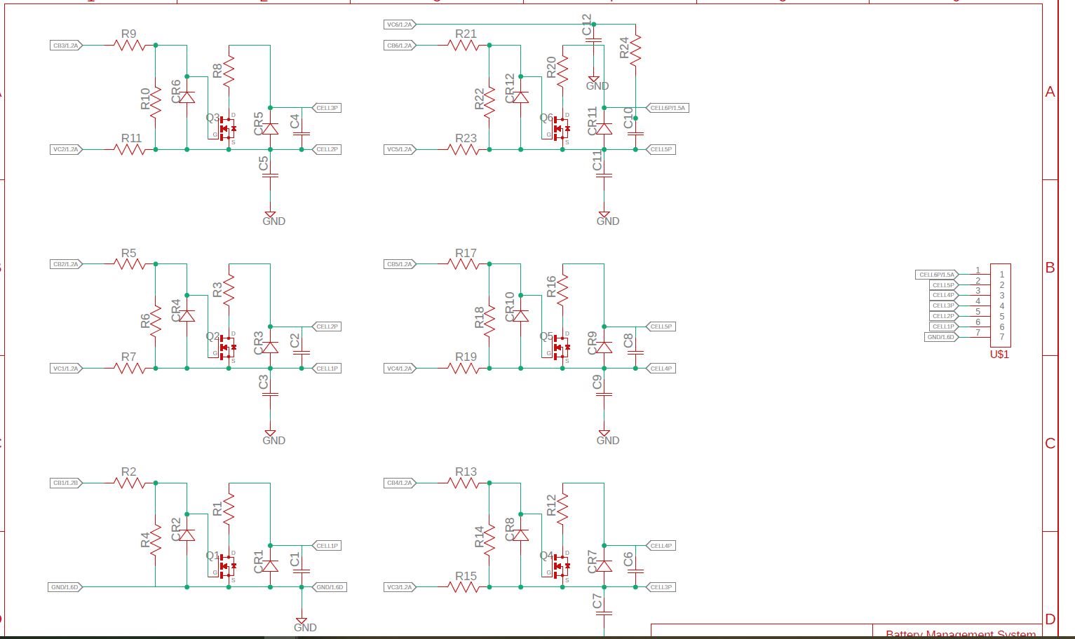The image size is (1075, 639).
Task: Click the VC3/1.2A net label
Action: [x=400, y=587]
